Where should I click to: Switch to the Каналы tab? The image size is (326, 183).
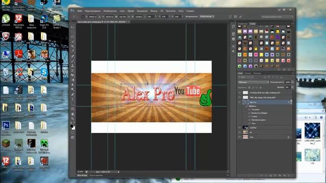(248, 73)
